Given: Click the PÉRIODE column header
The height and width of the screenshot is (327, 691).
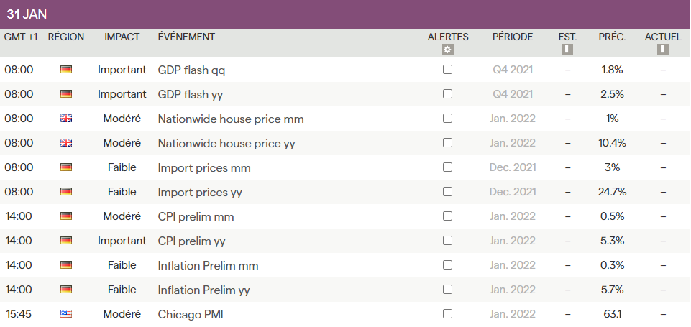Looking at the screenshot, I should click(513, 37).
